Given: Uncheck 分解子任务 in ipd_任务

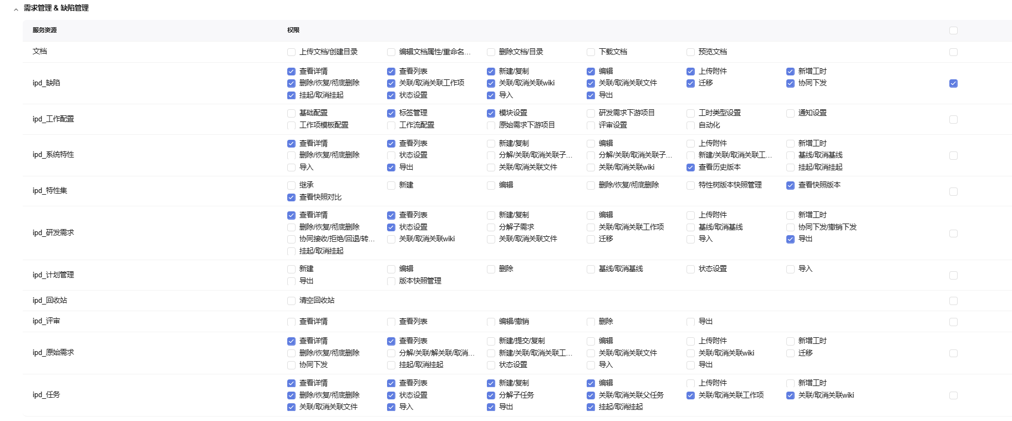Looking at the screenshot, I should point(491,395).
